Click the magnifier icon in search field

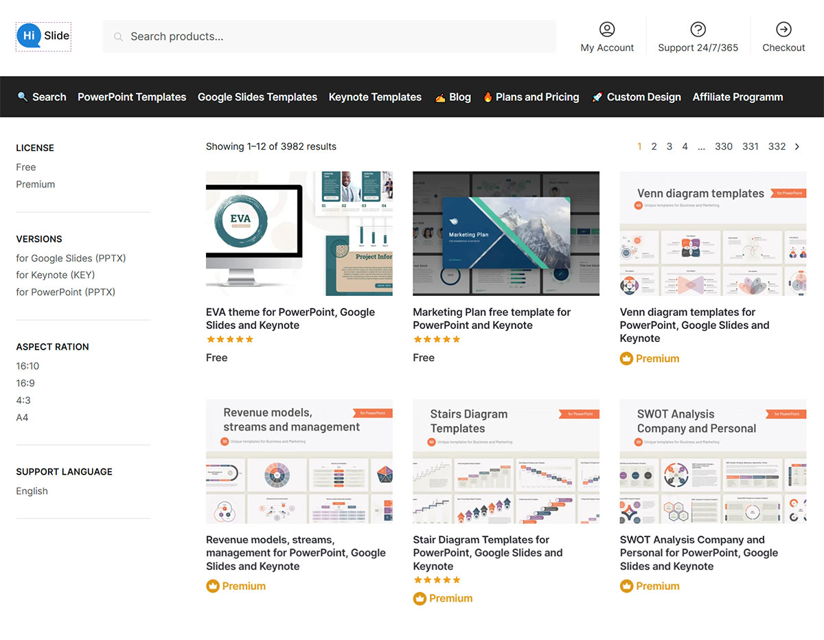pos(119,37)
